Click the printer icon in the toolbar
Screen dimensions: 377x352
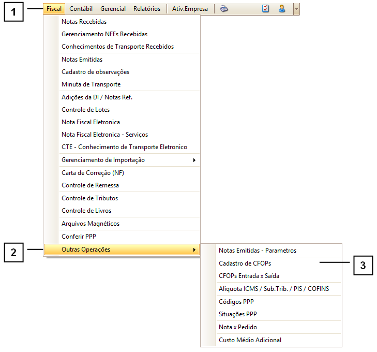(224, 9)
